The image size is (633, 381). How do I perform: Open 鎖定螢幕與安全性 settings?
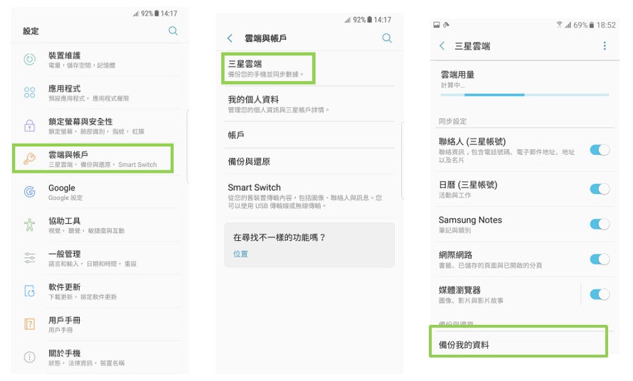click(x=100, y=126)
